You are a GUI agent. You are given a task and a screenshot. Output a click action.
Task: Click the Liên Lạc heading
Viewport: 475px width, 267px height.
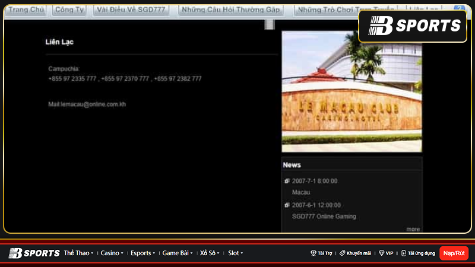59,42
